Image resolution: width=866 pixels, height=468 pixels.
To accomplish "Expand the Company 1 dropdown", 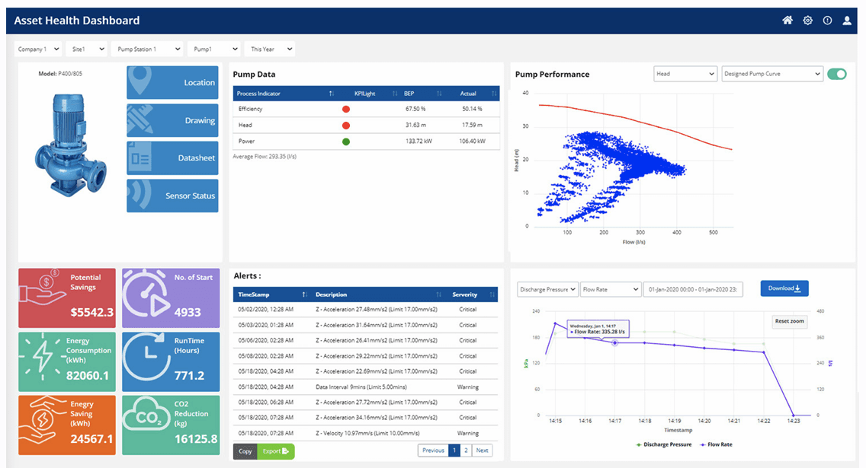I will point(38,49).
